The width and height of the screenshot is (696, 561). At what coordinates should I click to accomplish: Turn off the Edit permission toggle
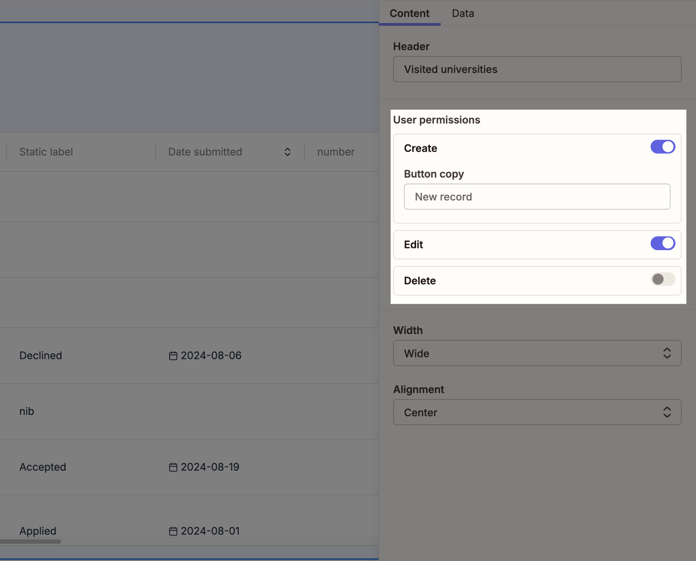[662, 244]
